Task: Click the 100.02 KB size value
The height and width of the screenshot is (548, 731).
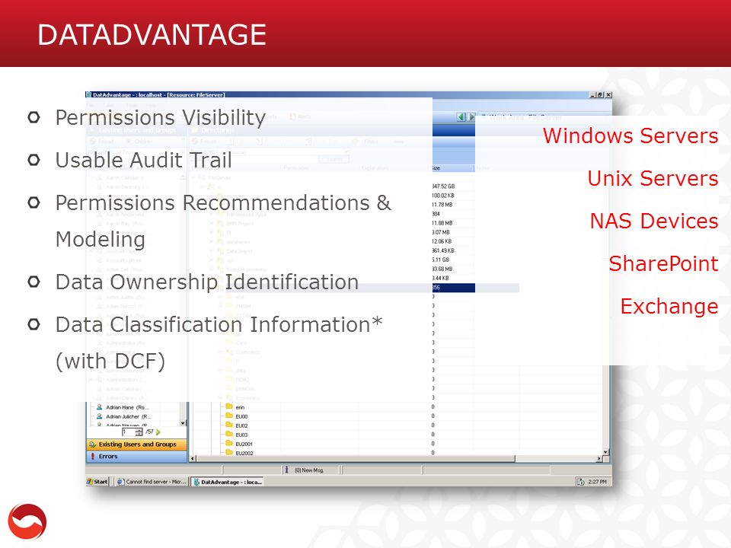Action: [x=443, y=196]
